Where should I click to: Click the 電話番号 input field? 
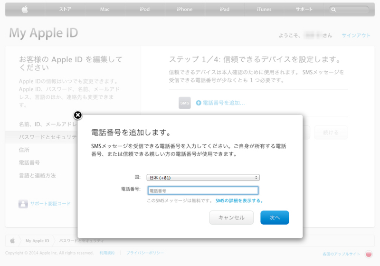point(203,190)
